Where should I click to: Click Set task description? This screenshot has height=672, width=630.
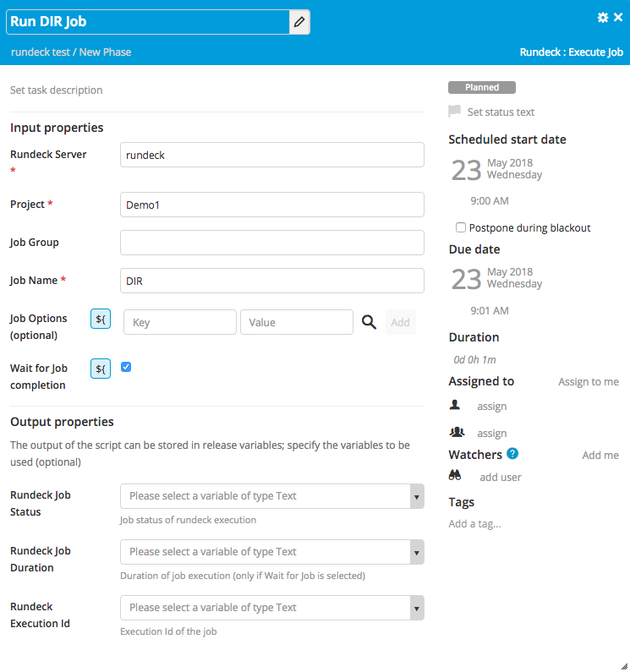click(56, 90)
